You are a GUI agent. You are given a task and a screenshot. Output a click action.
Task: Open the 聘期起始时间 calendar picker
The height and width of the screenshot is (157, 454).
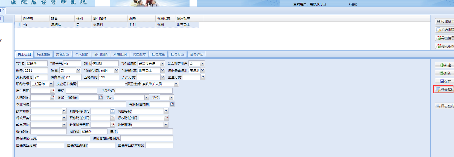172,104
